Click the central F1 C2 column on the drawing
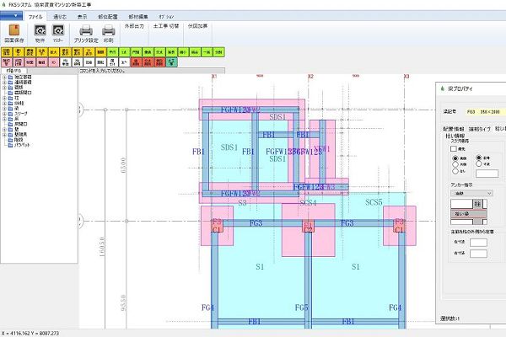Viewport: 506px width, 337px height. click(x=308, y=227)
